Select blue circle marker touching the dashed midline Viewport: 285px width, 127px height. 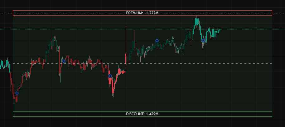[x=64, y=61]
